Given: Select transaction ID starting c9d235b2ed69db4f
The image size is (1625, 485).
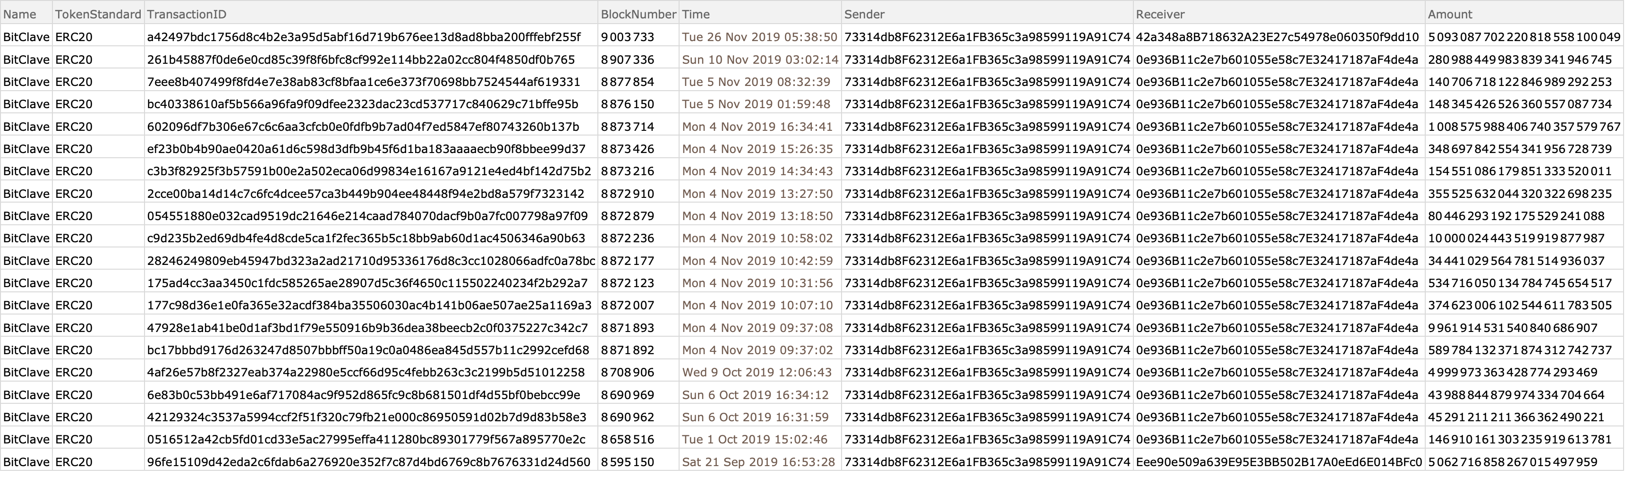Looking at the screenshot, I should tap(366, 238).
